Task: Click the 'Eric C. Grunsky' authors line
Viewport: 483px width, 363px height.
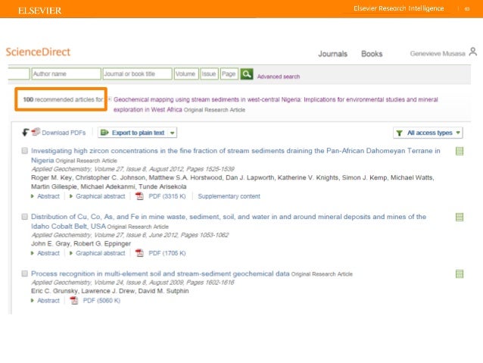Action: pyautogui.click(x=110, y=291)
